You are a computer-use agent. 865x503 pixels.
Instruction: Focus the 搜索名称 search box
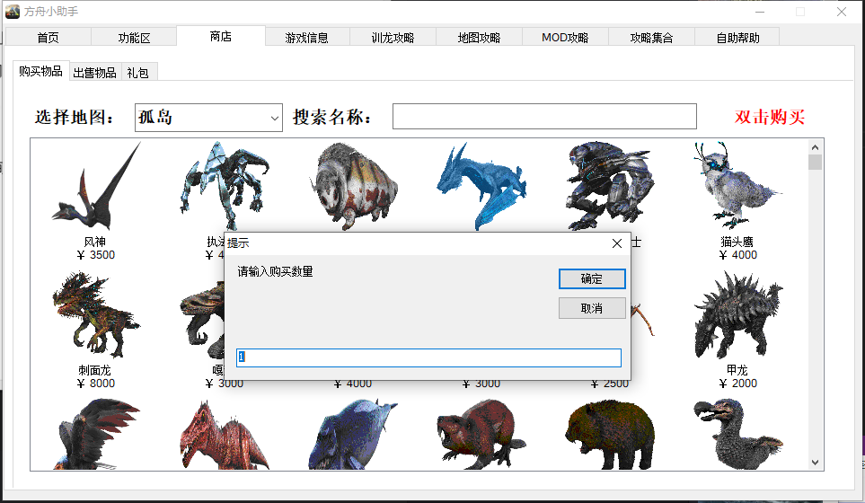tap(543, 117)
